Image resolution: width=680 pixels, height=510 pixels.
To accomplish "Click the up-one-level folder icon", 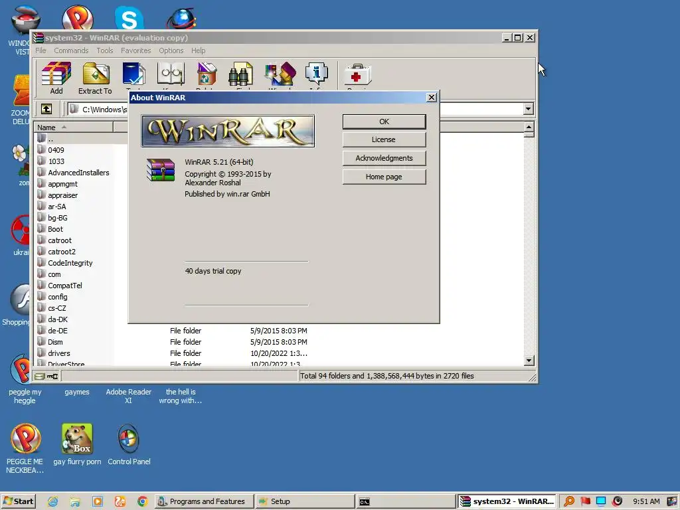I will pos(46,109).
